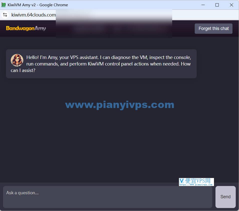Click the KiwiVM Amy v2 window title
This screenshot has height=211, width=239.
38,5
